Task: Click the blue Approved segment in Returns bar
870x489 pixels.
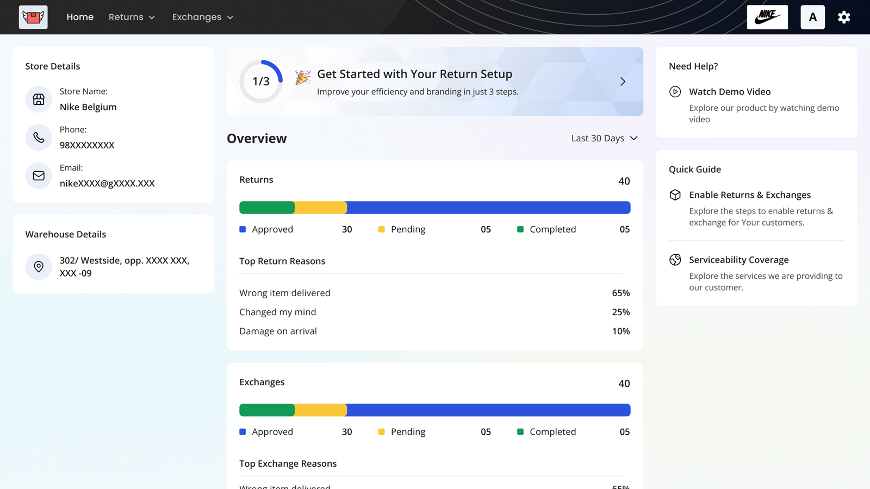Action: 488,208
